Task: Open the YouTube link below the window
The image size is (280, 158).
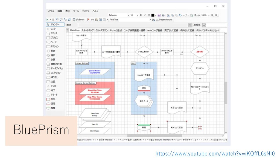Action: click(215, 154)
